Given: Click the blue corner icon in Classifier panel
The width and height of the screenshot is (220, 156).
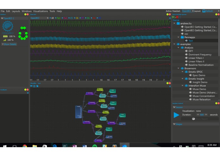Looking at the screenshot, I should pyautogui.click(x=170, y=87).
